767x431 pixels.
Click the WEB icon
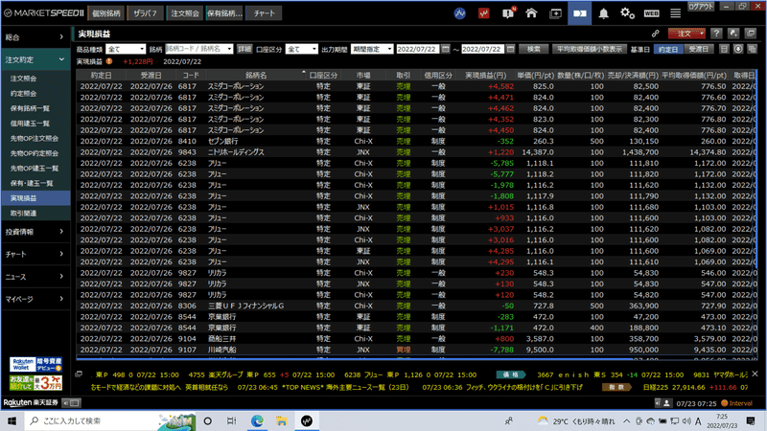point(652,13)
